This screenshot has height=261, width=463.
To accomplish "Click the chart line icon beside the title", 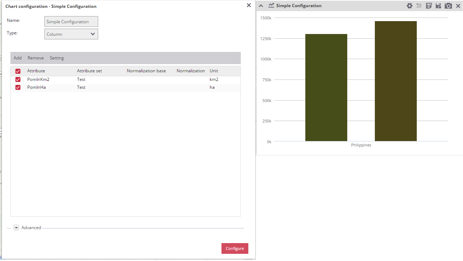I will [x=271, y=5].
